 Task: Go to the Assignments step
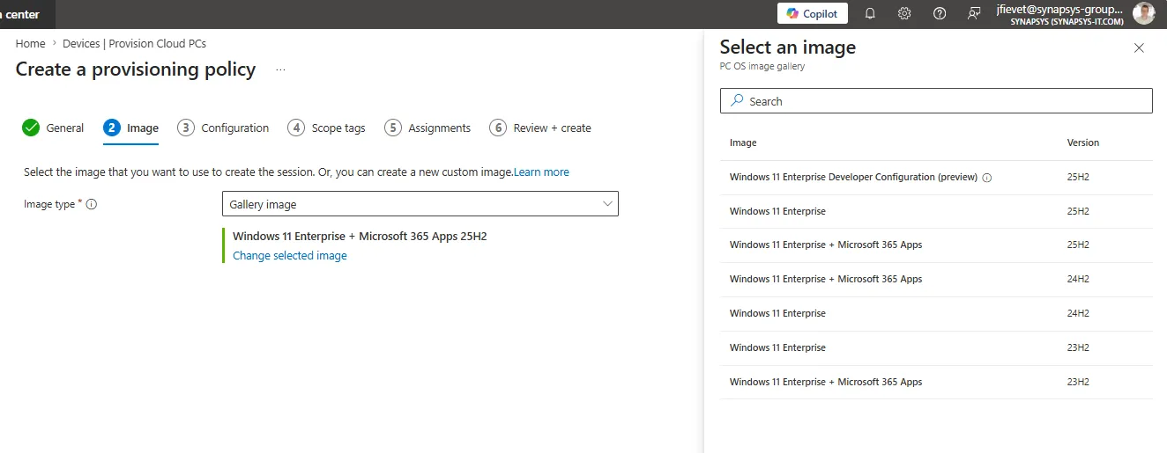pos(427,128)
